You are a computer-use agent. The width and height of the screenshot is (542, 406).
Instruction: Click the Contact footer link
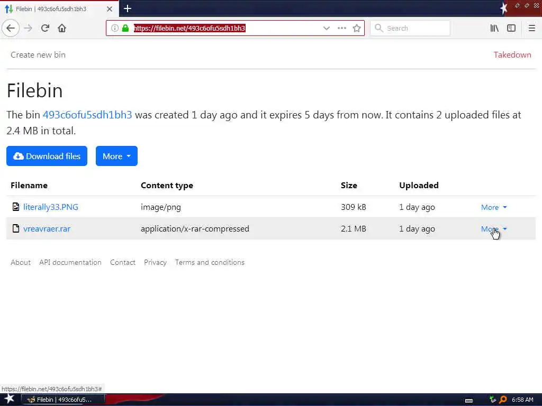pos(123,262)
